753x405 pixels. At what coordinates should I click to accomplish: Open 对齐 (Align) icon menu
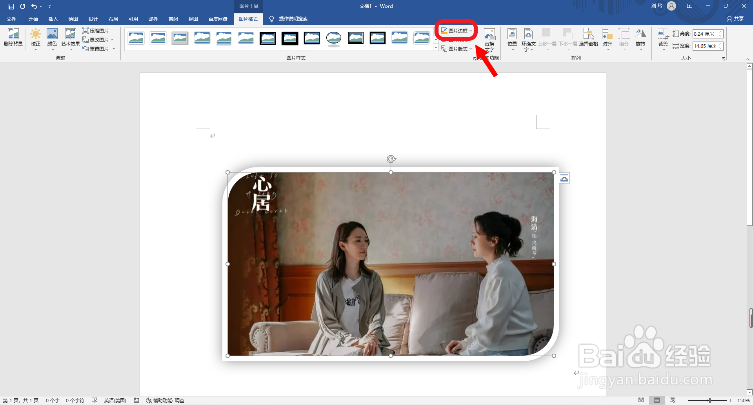[x=607, y=39]
